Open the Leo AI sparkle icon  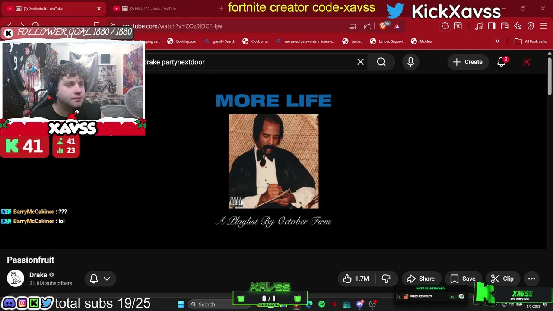pos(518,26)
